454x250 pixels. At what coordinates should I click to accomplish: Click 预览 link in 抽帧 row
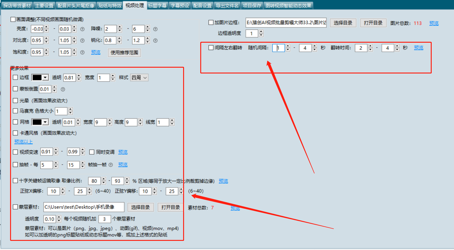(x=123, y=165)
